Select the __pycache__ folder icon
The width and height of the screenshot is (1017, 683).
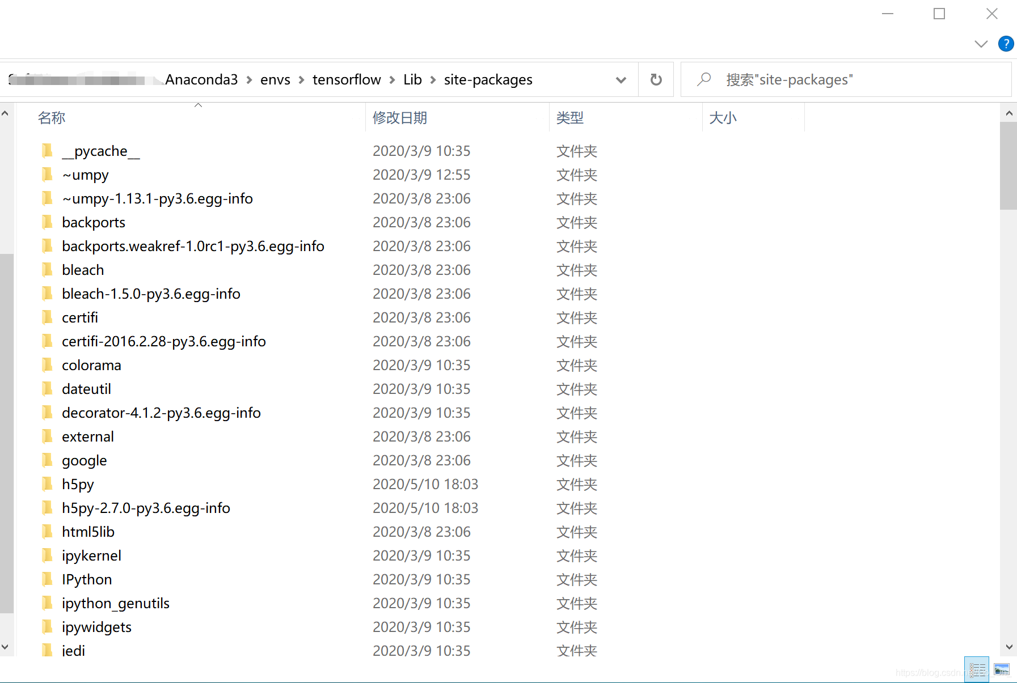[47, 151]
